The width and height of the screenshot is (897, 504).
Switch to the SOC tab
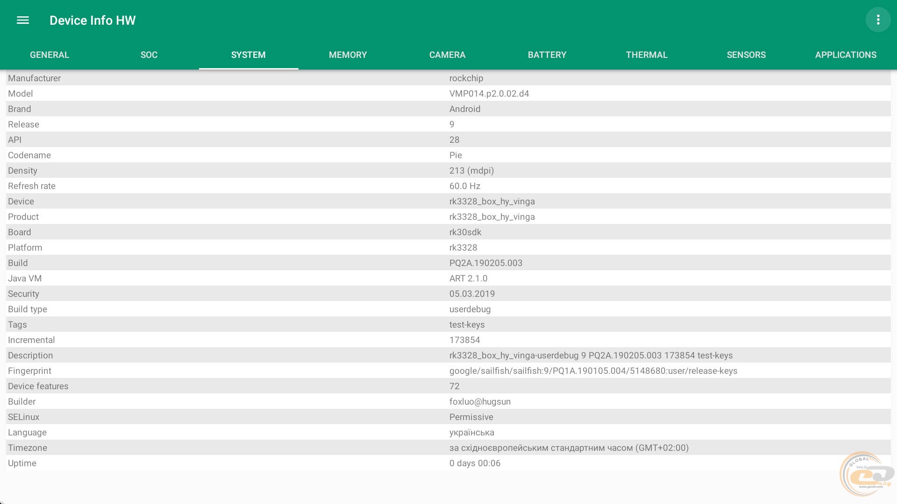pos(149,55)
